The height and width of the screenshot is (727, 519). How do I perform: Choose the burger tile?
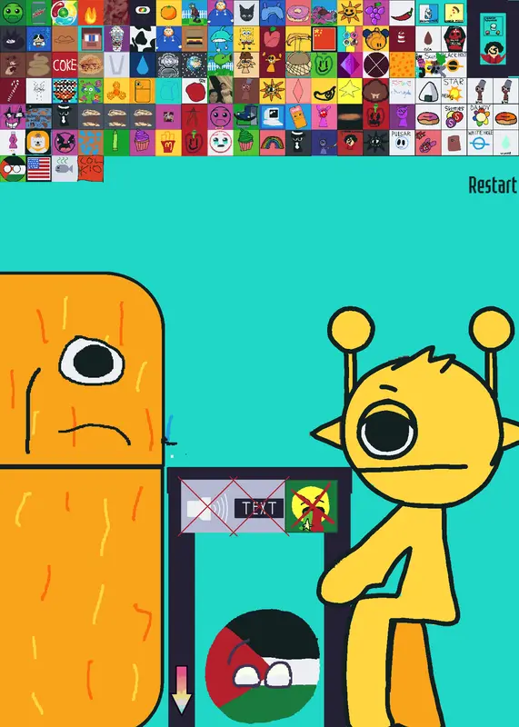click(x=195, y=39)
